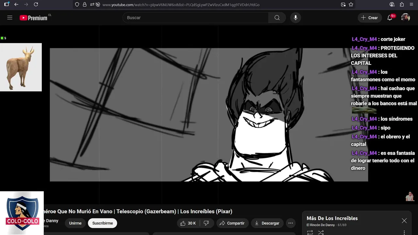Click chat message 'el obrero y el capital'
The image size is (418, 235).
tap(380, 140)
